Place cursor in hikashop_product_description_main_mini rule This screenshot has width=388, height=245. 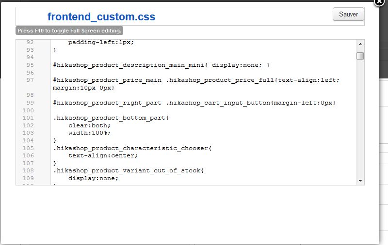(161, 65)
